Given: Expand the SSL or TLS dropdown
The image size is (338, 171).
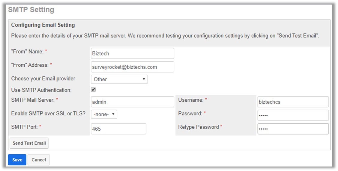Looking at the screenshot, I should pos(104,114).
